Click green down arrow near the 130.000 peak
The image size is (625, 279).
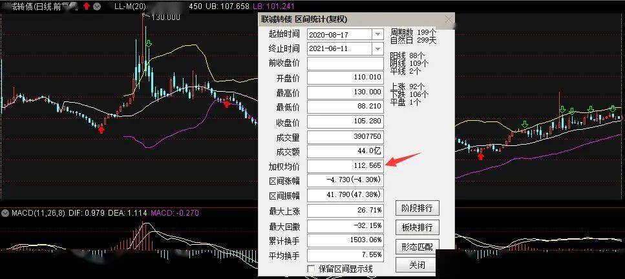[149, 44]
